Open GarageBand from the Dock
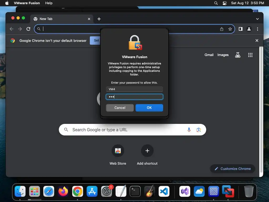This screenshot has height=202, width=269. [x=149, y=191]
